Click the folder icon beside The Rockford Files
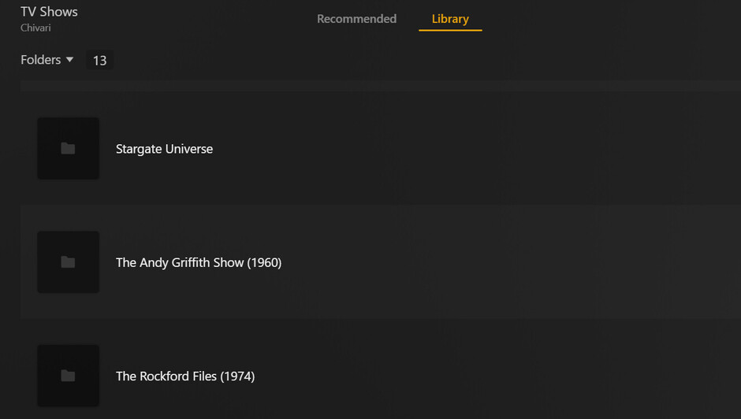Screen dimensions: 741x419 (68, 376)
